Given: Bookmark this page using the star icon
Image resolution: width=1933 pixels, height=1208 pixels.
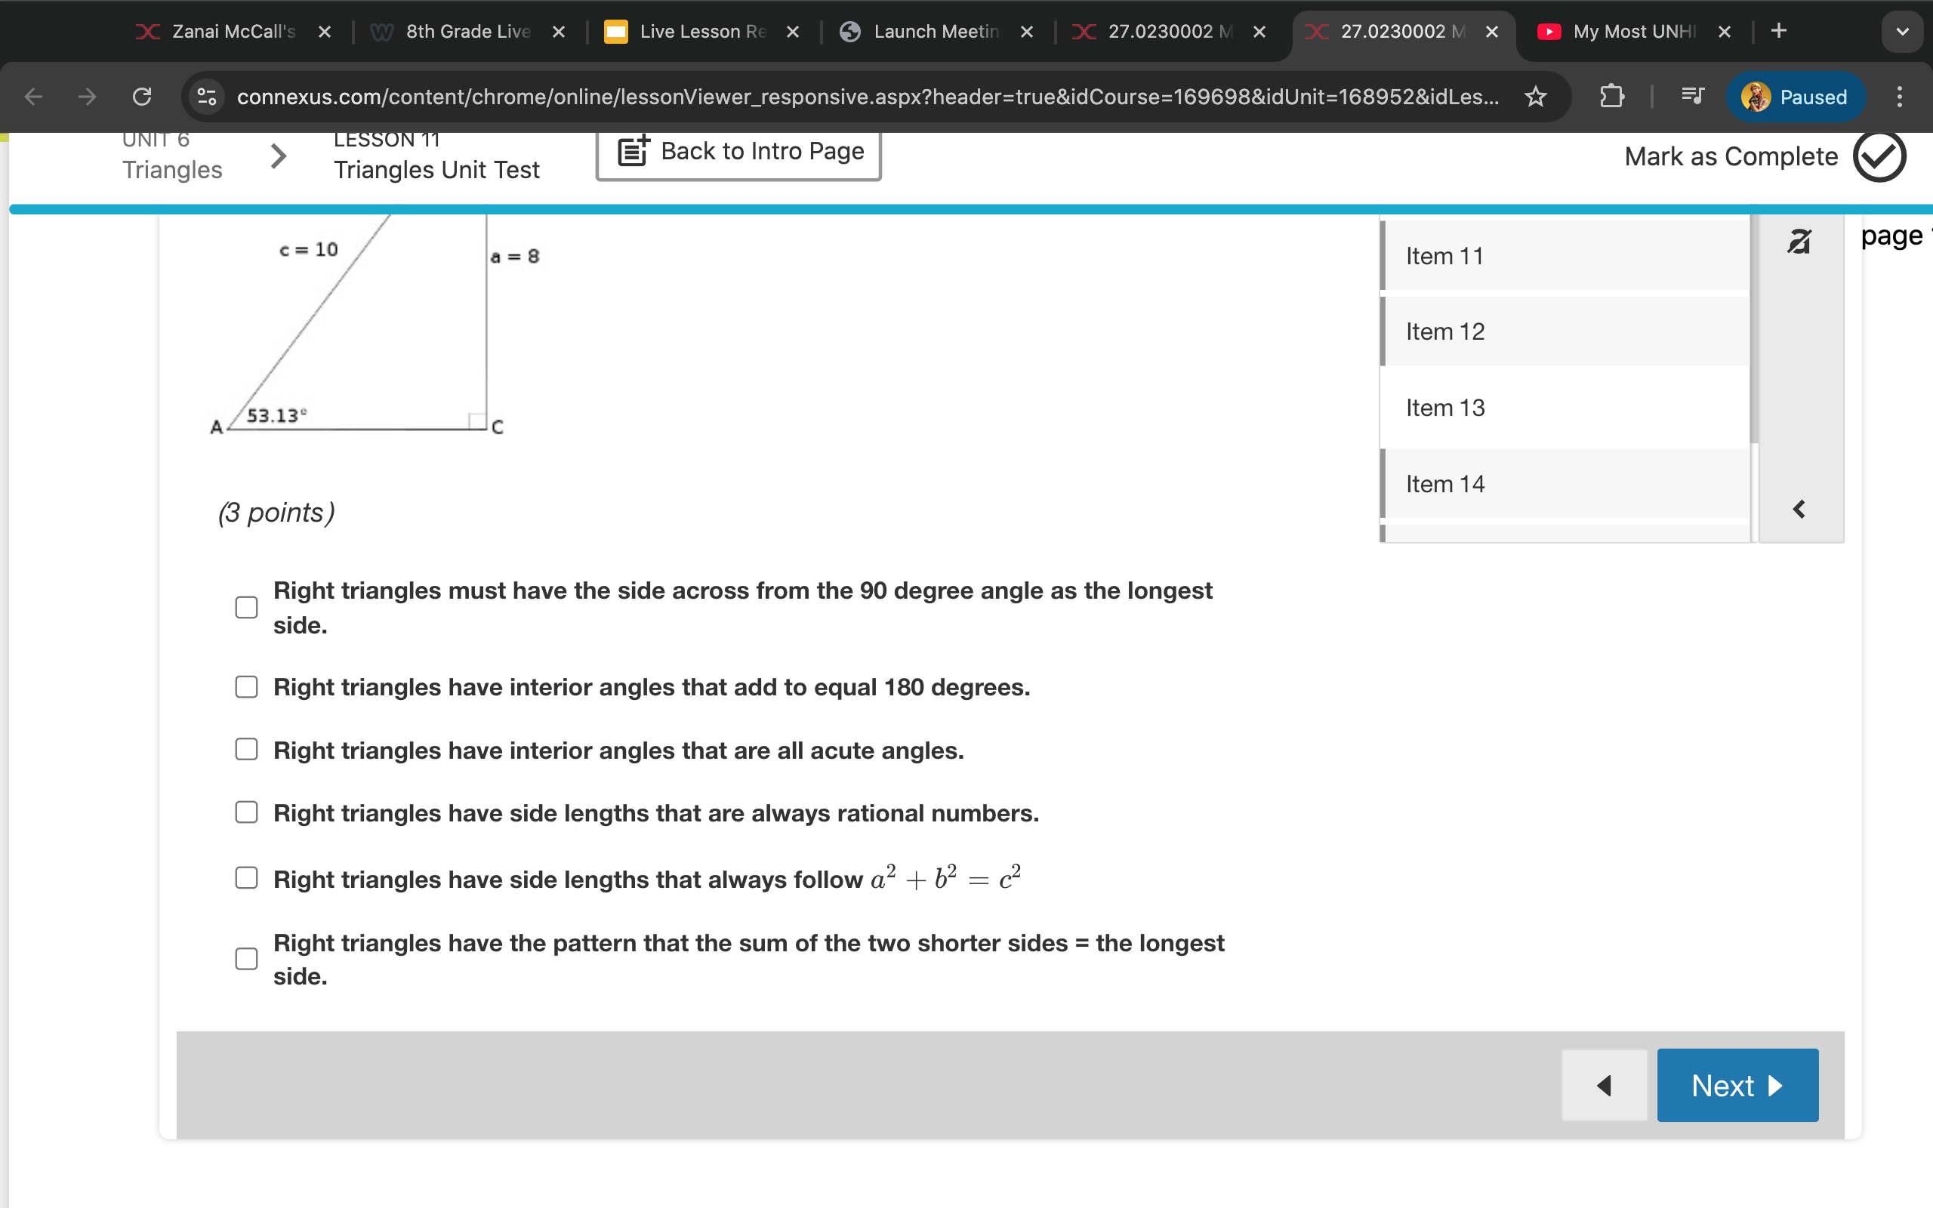Looking at the screenshot, I should (x=1534, y=97).
